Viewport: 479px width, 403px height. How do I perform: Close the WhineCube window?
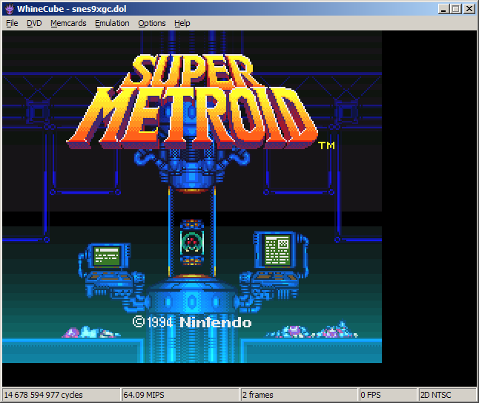(469, 9)
